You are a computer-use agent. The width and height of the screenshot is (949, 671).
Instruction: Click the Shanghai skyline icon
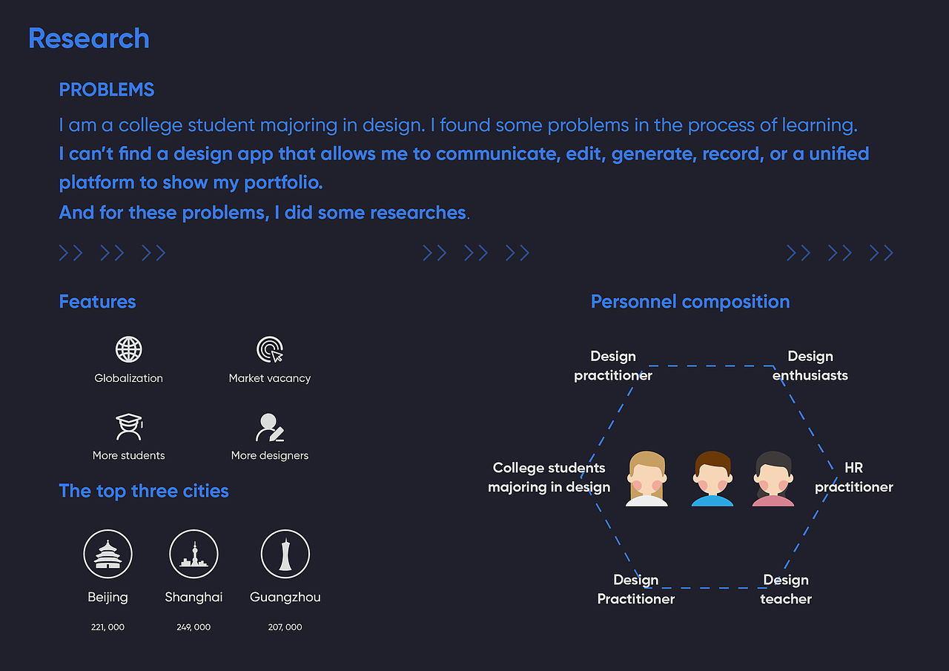coord(194,554)
